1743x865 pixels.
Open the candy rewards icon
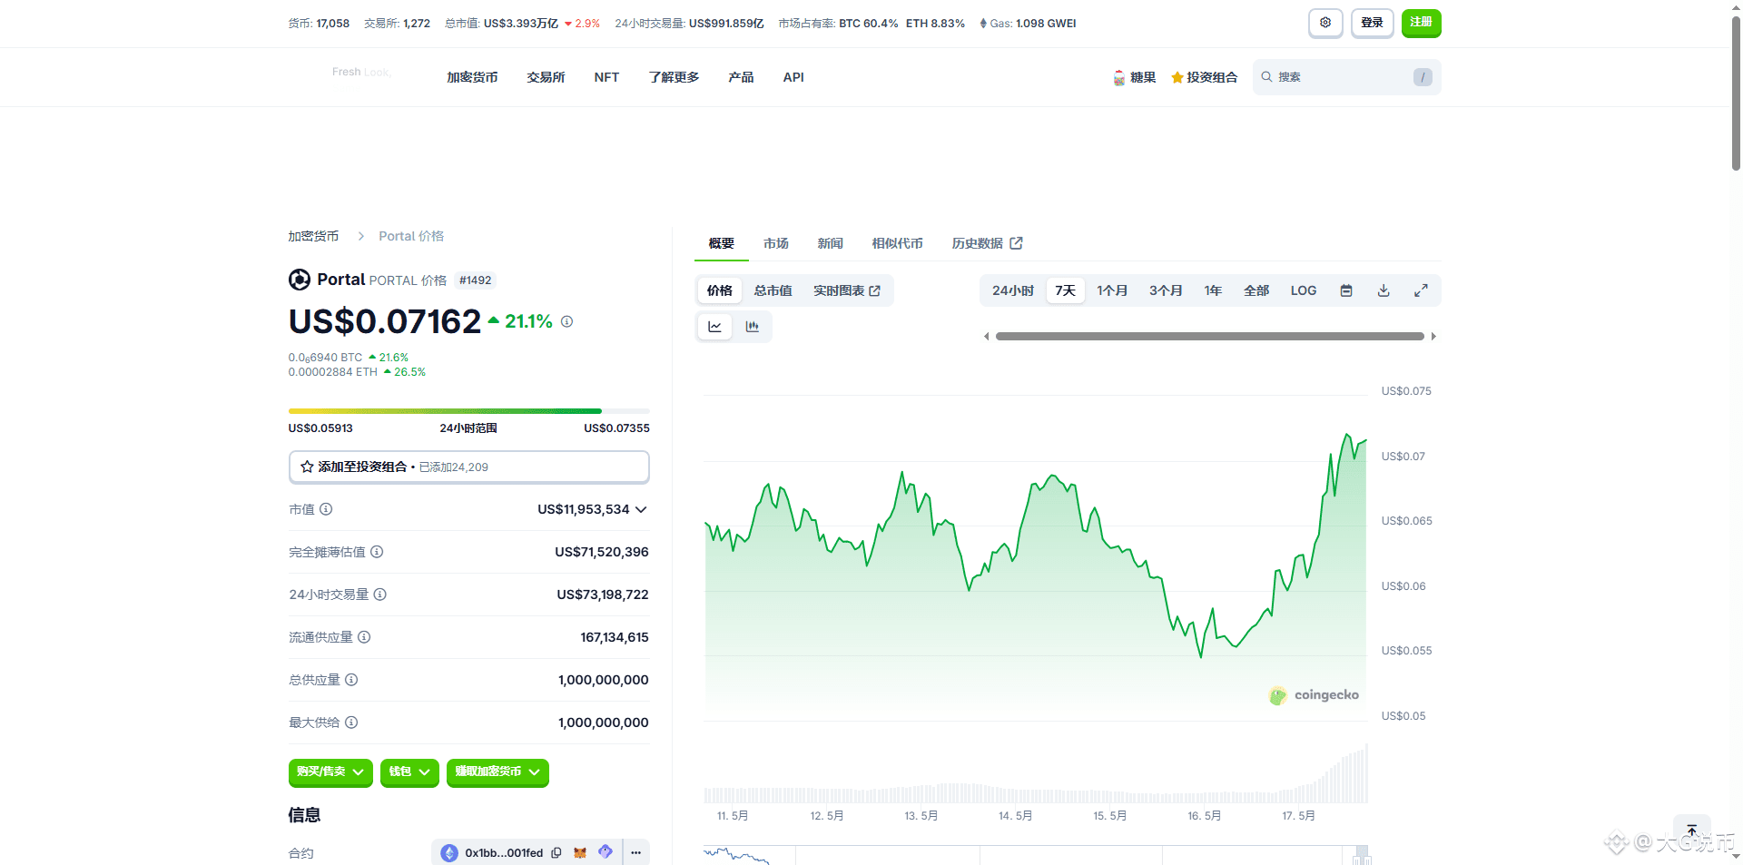tap(1119, 78)
